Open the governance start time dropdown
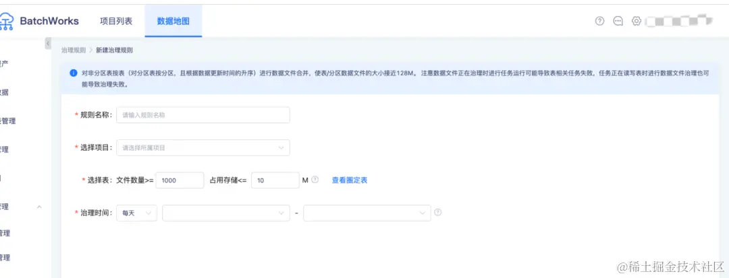Image resolution: width=729 pixels, height=278 pixels. click(x=226, y=213)
